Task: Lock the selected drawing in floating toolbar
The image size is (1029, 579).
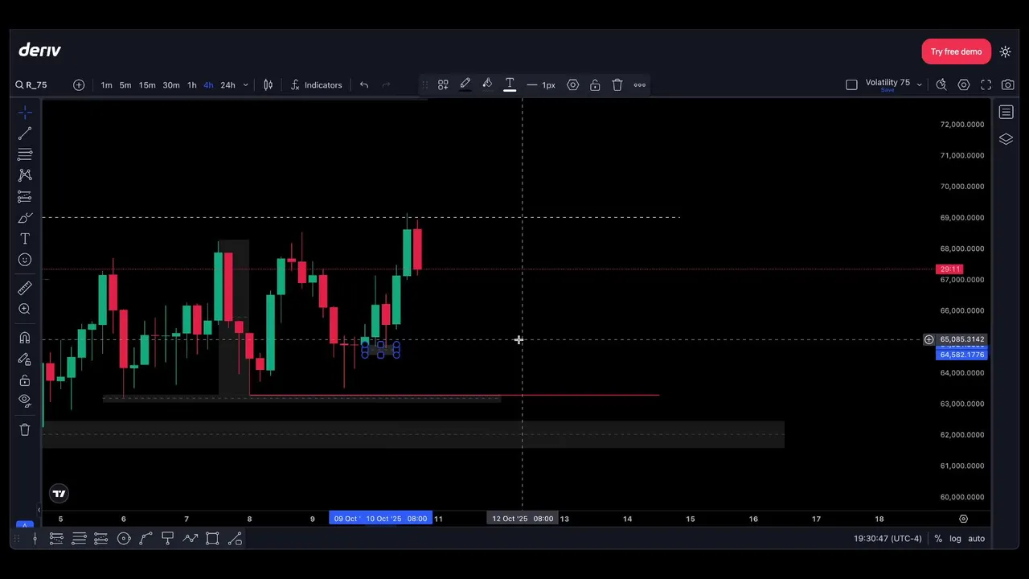Action: click(595, 85)
